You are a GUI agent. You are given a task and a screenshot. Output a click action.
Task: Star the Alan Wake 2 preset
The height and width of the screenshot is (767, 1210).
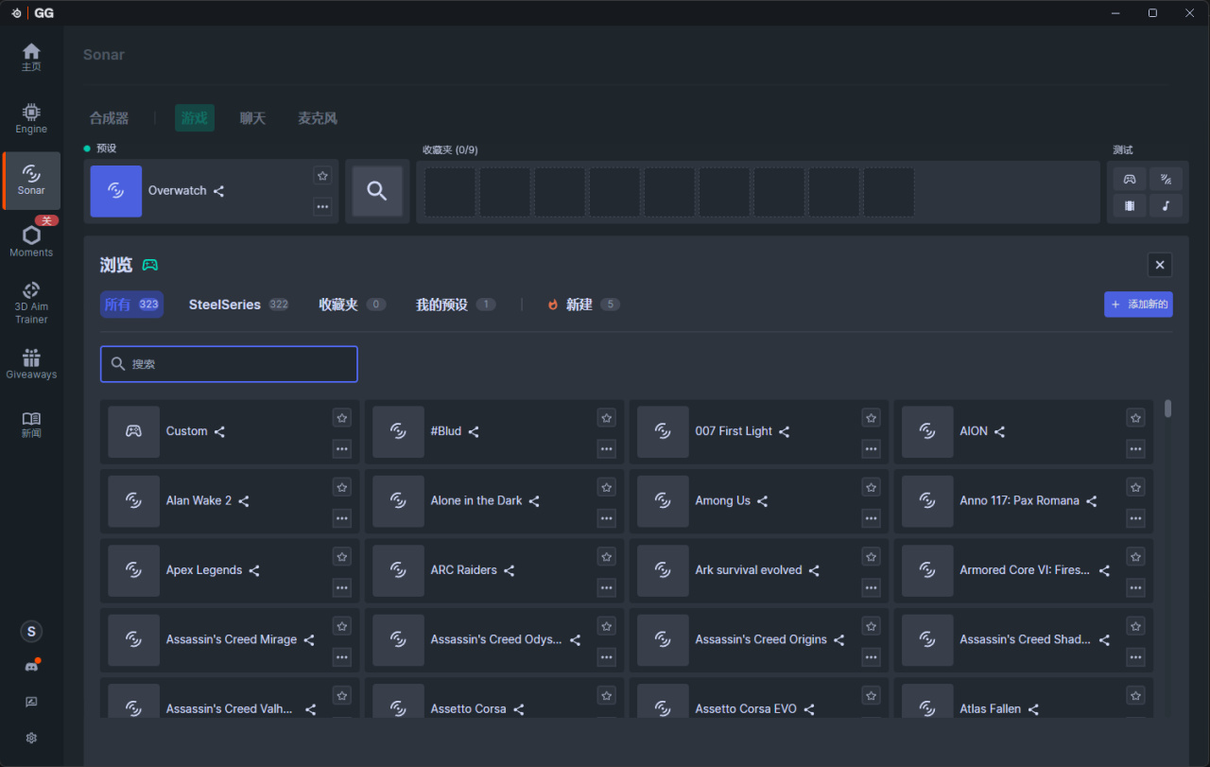(x=342, y=487)
